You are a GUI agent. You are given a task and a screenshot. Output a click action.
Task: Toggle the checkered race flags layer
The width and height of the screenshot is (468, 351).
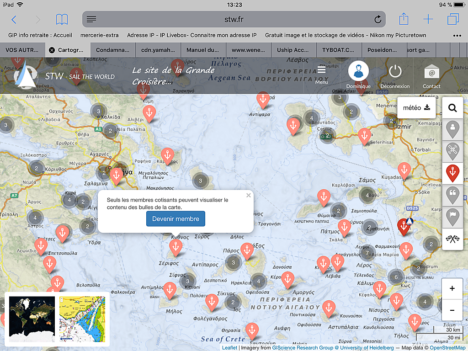pyautogui.click(x=452, y=239)
